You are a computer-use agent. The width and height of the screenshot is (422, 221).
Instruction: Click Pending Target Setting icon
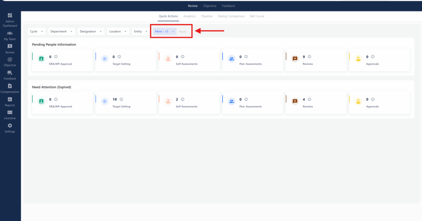[105, 58]
